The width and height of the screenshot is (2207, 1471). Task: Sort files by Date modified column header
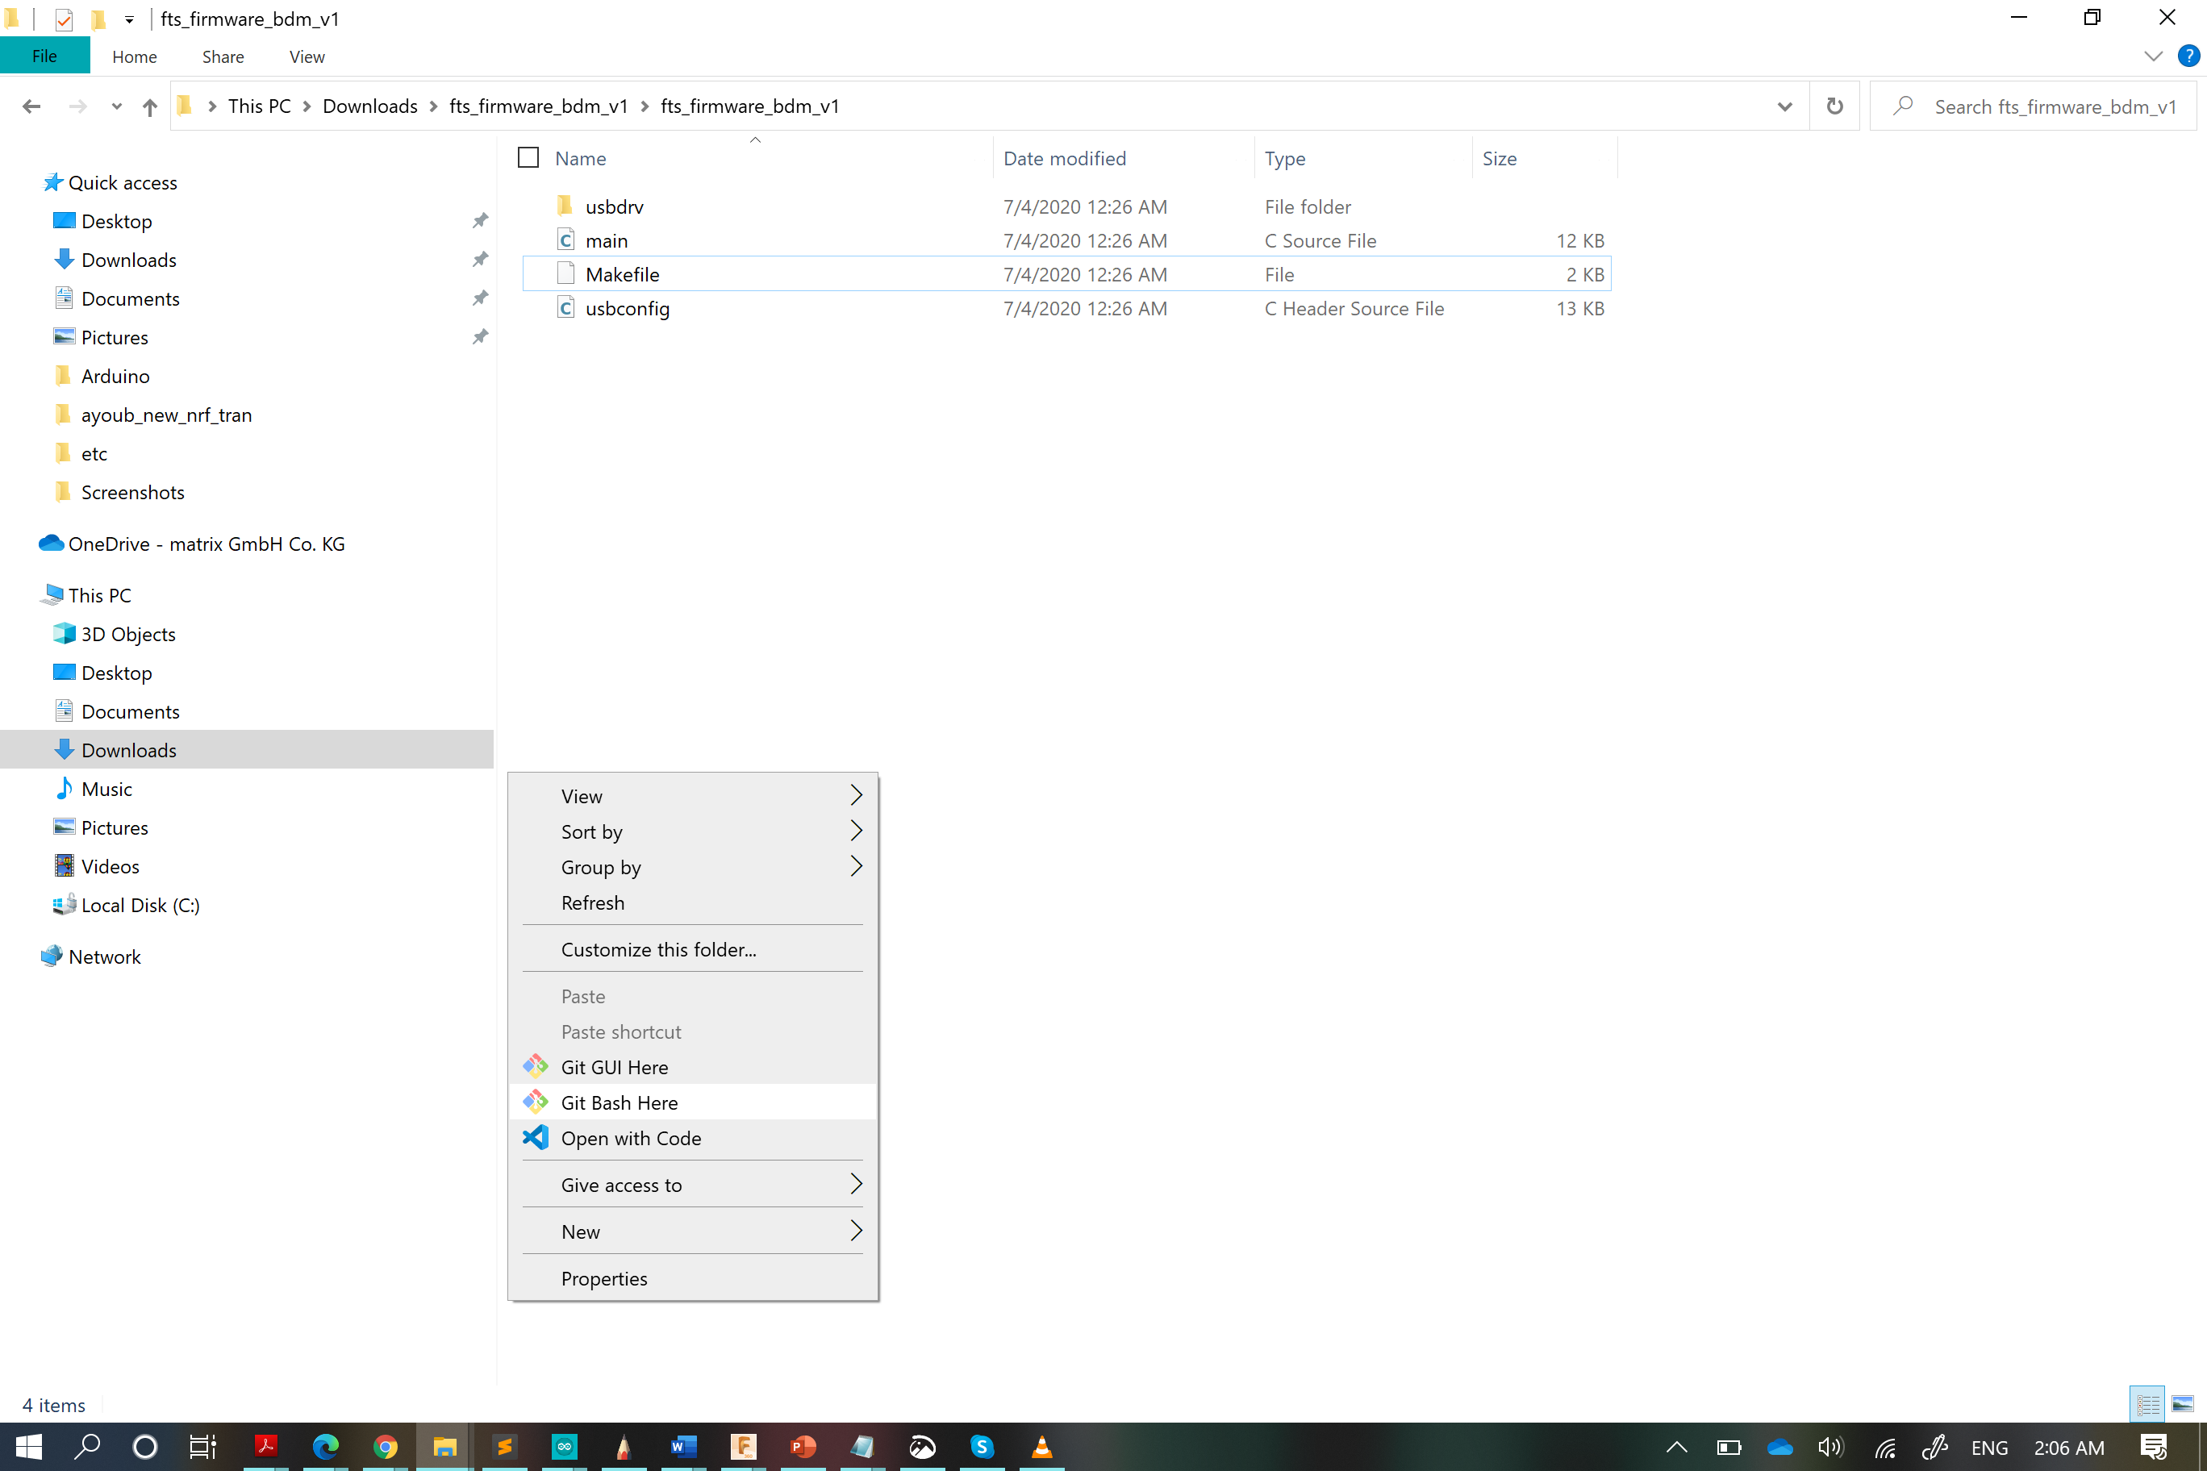pyautogui.click(x=1064, y=157)
